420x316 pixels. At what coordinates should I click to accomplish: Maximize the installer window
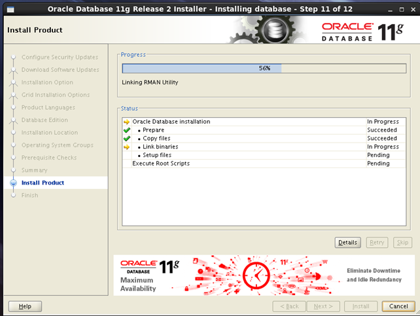pos(402,10)
